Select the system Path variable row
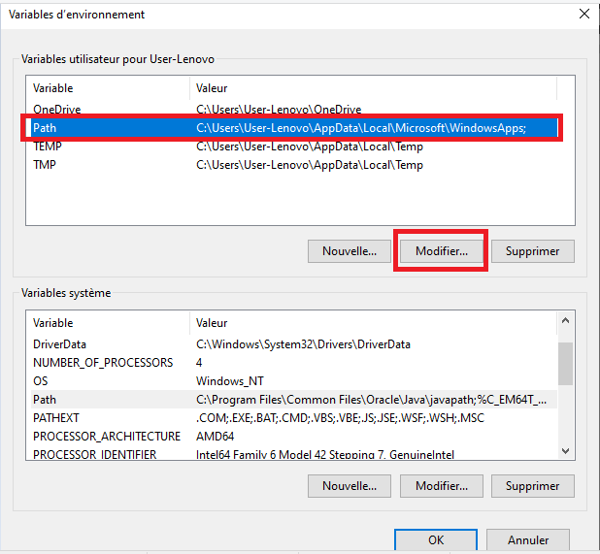 click(294, 400)
